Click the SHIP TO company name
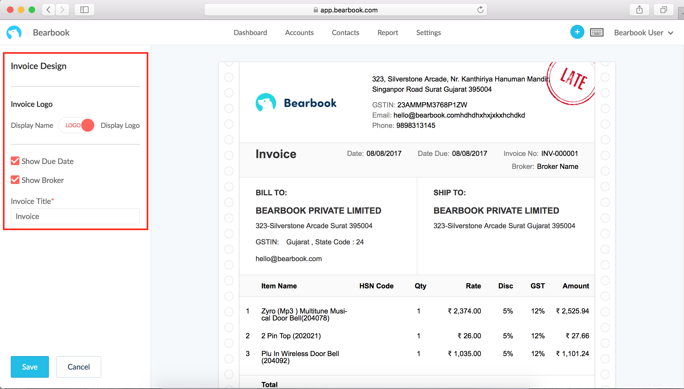 (496, 211)
